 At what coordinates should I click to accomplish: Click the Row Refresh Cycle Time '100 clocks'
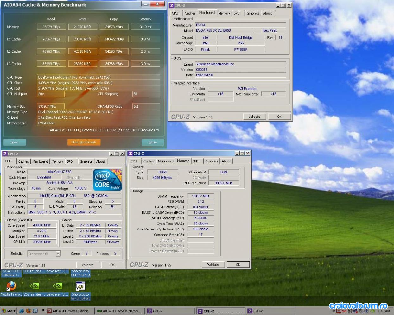click(201, 229)
